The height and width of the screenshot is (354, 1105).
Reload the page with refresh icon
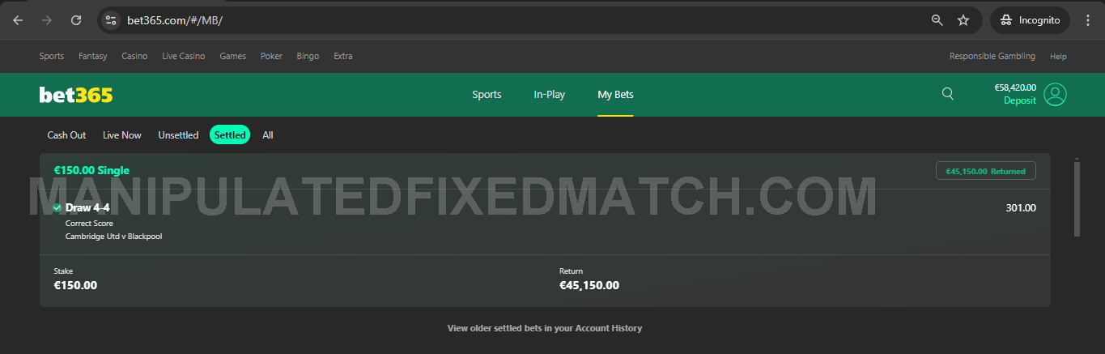coord(76,20)
